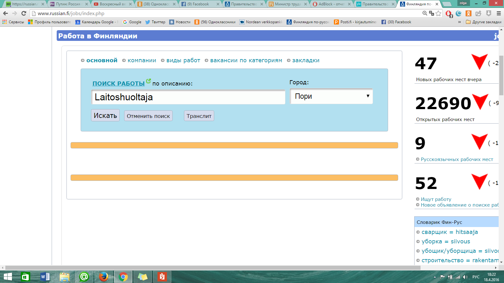The height and width of the screenshot is (283, 504).
Task: Reload the current page
Action: pyautogui.click(x=24, y=14)
